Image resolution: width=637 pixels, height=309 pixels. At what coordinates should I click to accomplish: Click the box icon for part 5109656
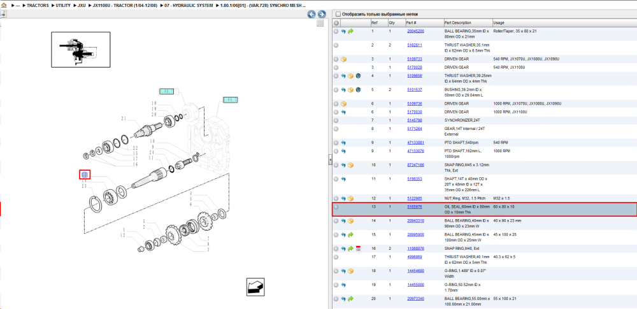tap(350, 76)
